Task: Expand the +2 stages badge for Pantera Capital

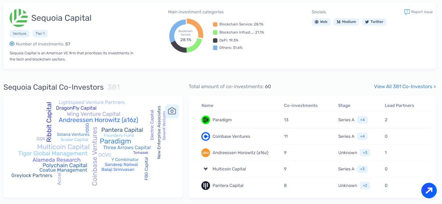Action: point(365,185)
